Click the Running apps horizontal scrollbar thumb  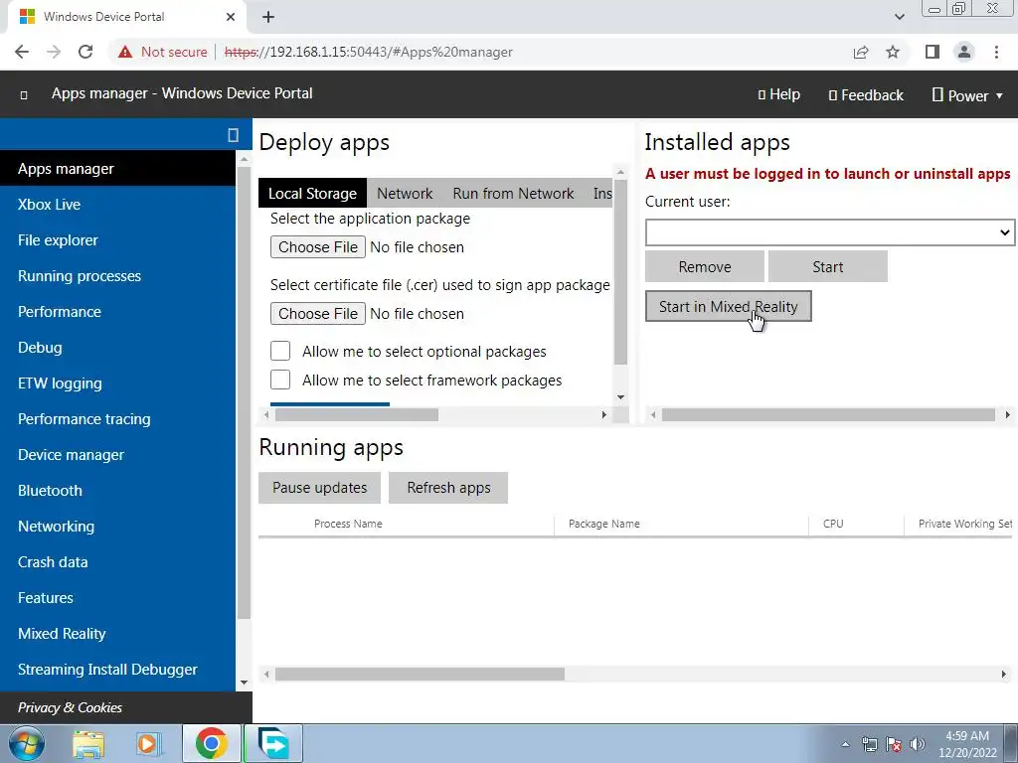point(420,675)
